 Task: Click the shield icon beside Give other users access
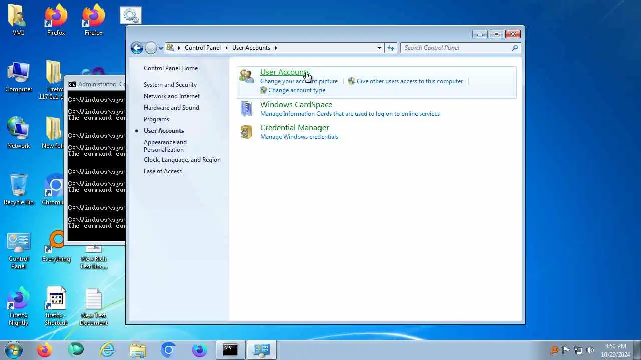pos(352,81)
